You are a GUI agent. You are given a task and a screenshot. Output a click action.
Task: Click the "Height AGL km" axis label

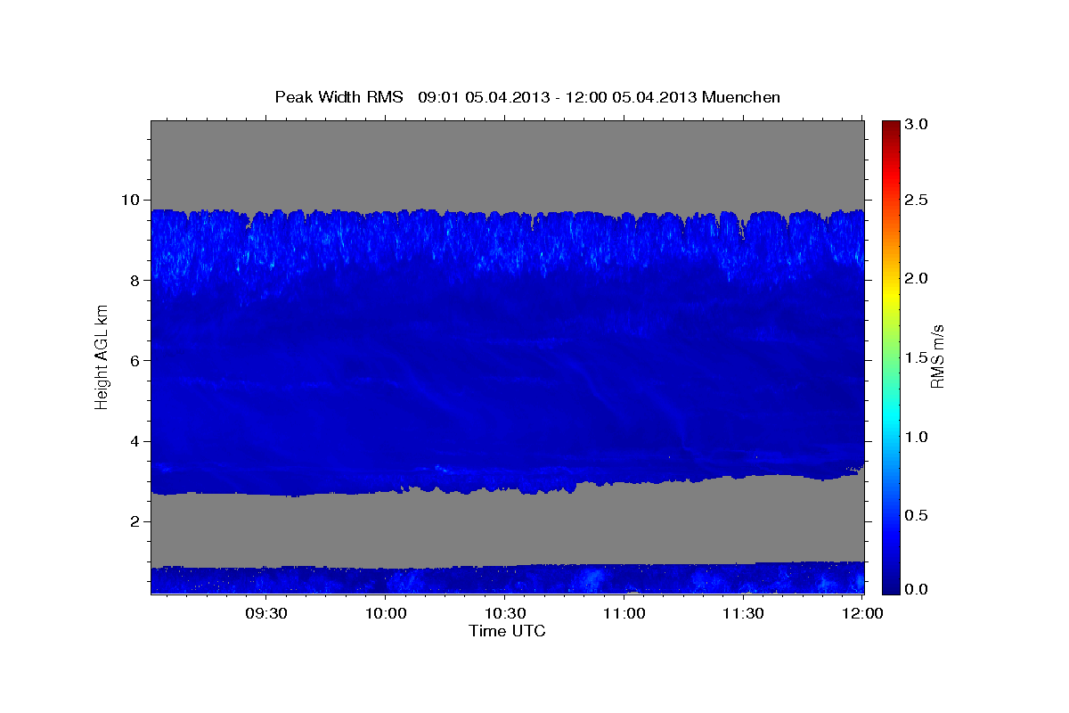tap(102, 356)
